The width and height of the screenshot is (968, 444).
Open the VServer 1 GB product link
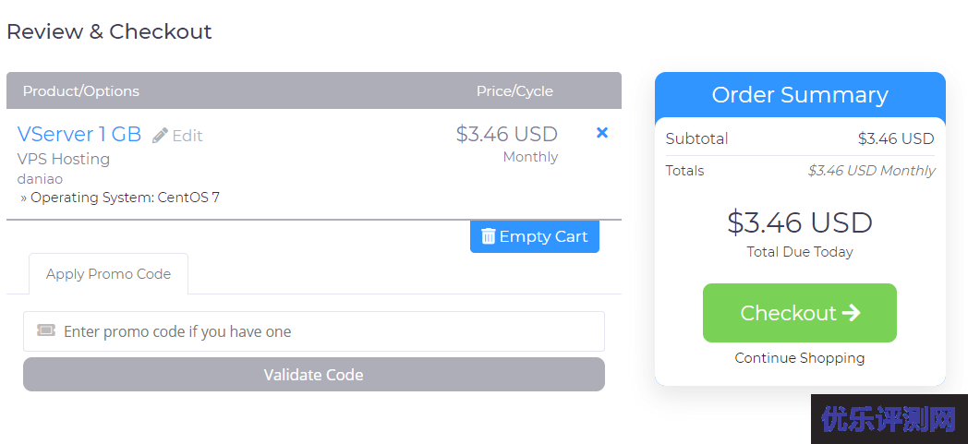[79, 134]
